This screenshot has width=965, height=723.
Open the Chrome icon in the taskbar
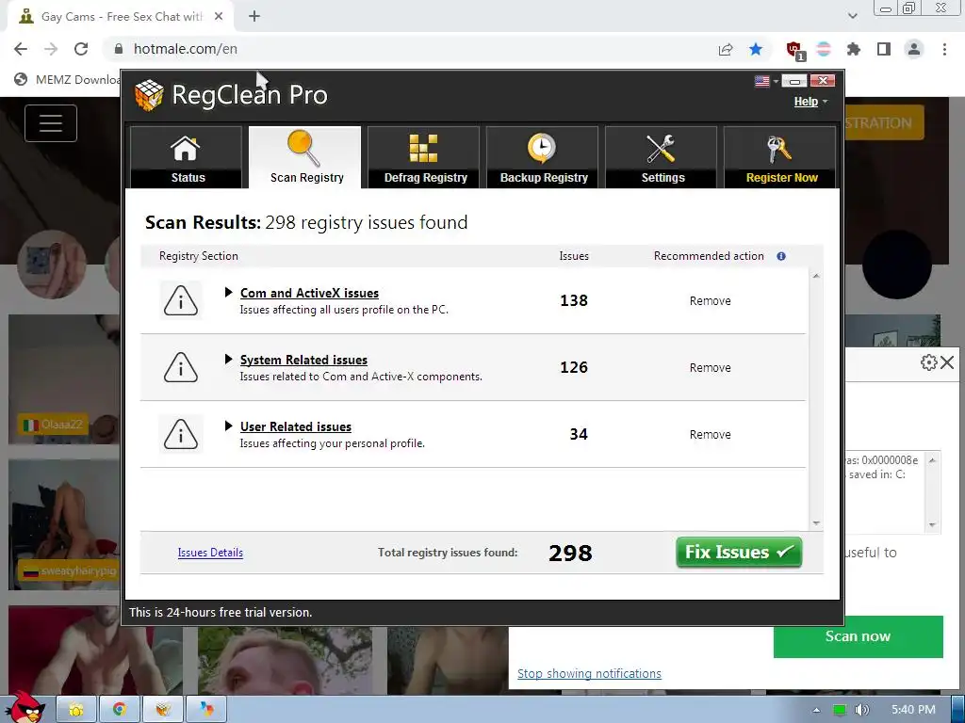point(120,710)
